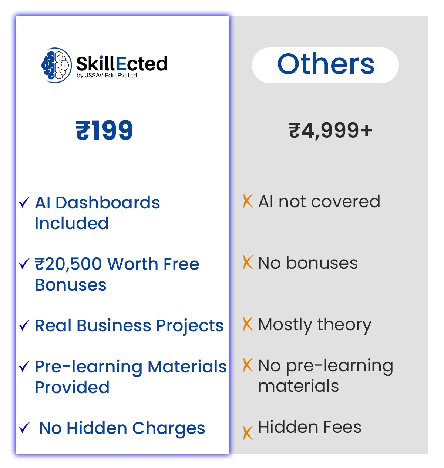Click the checkmark beside No Hidden Charges

24,428
